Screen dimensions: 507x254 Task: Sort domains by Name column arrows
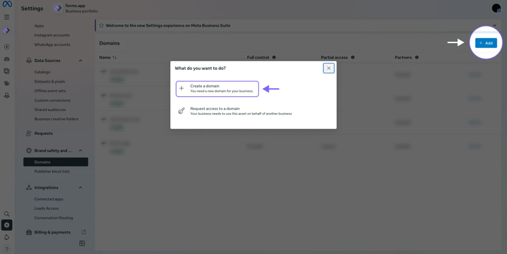pos(115,58)
